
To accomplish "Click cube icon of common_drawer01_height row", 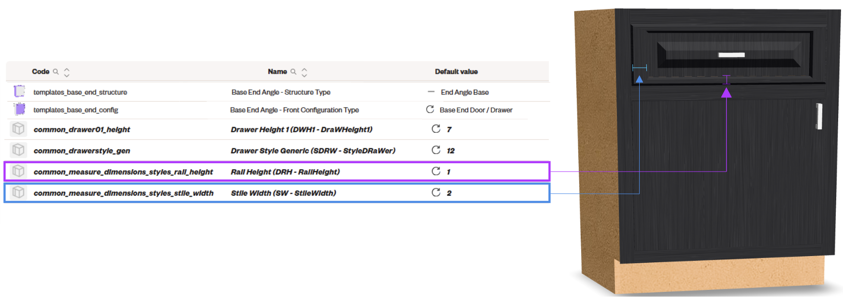I will 18,129.
